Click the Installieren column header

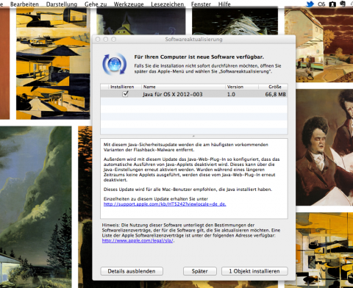[122, 87]
